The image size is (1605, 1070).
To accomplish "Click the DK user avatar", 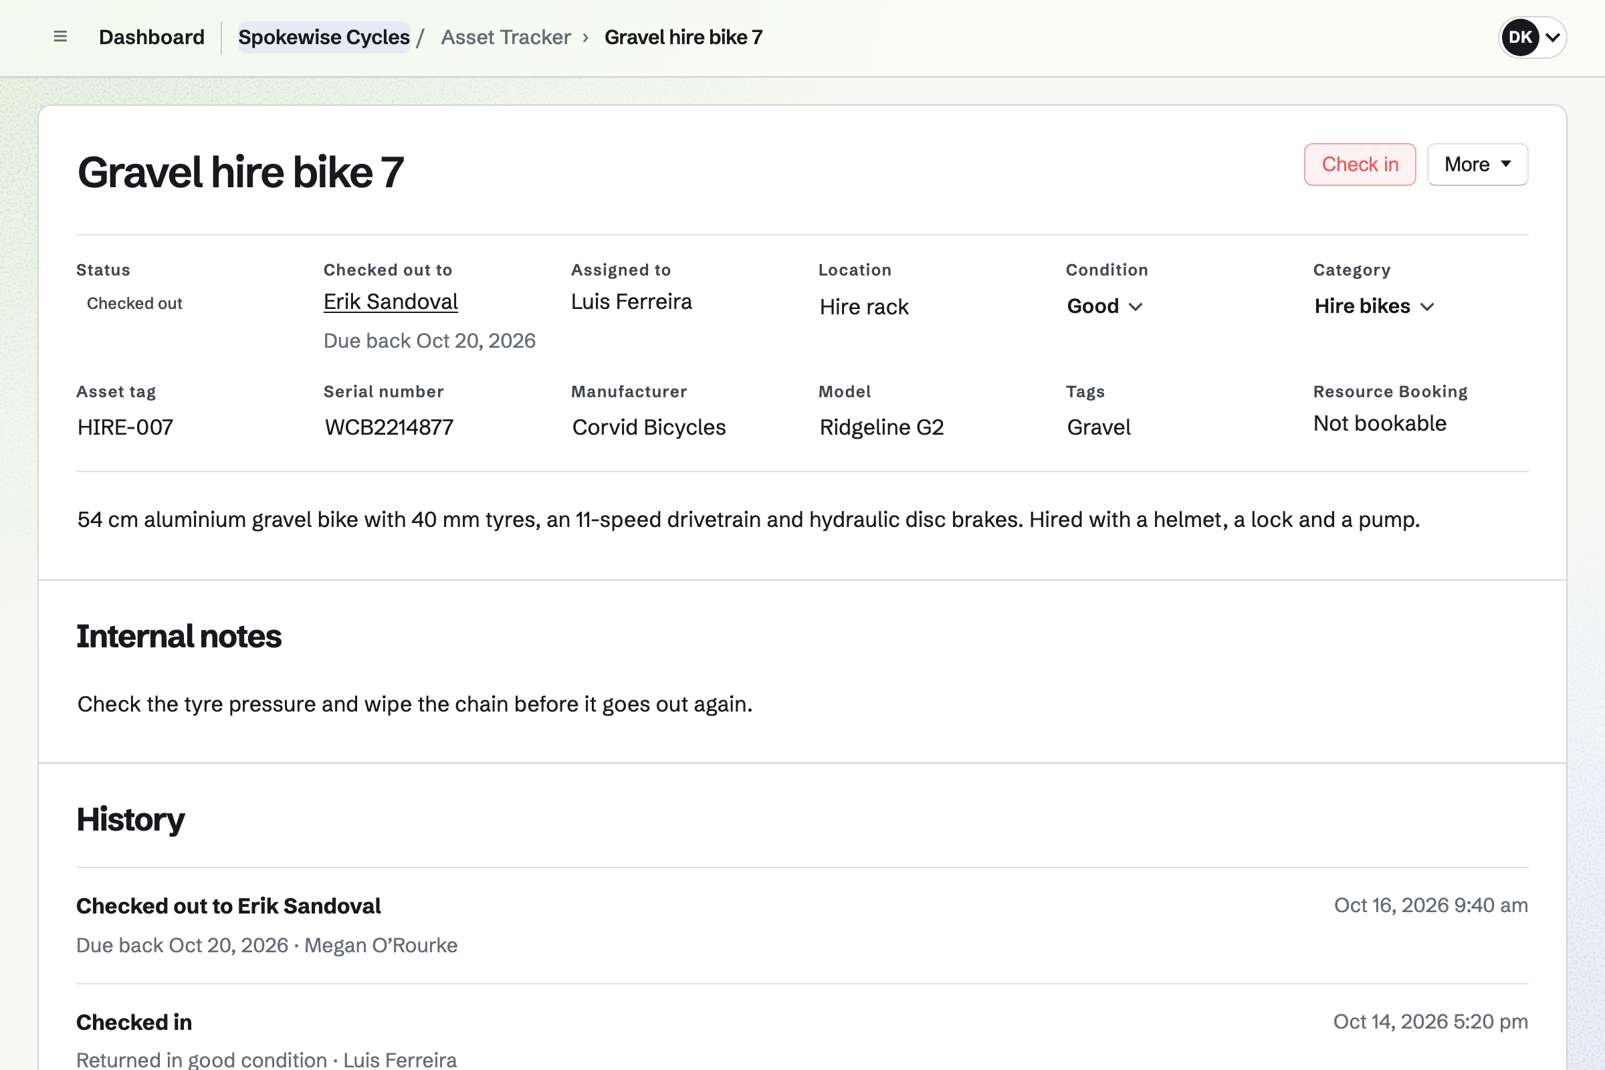I will point(1519,37).
